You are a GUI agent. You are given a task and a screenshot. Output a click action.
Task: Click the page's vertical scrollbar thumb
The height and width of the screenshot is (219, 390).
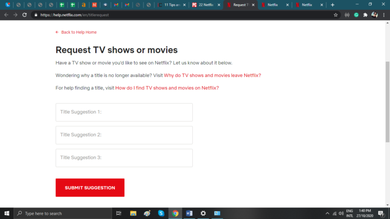click(387, 102)
